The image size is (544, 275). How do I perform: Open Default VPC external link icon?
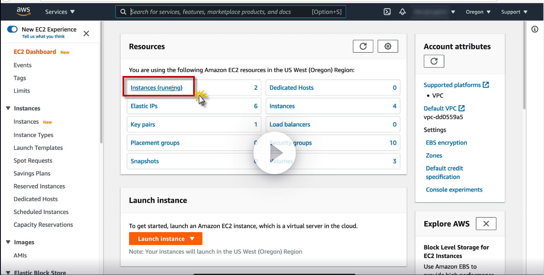[462, 108]
